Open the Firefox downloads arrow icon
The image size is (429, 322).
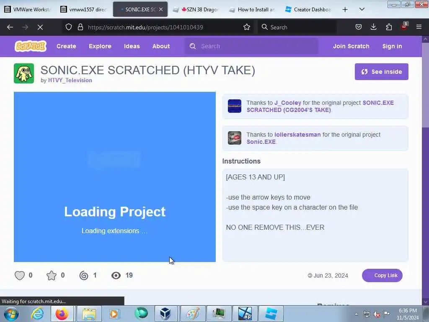coord(373,27)
